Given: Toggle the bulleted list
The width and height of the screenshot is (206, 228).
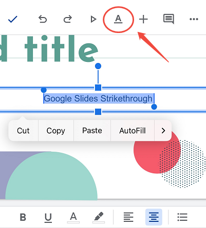Looking at the screenshot, I should [182, 217].
